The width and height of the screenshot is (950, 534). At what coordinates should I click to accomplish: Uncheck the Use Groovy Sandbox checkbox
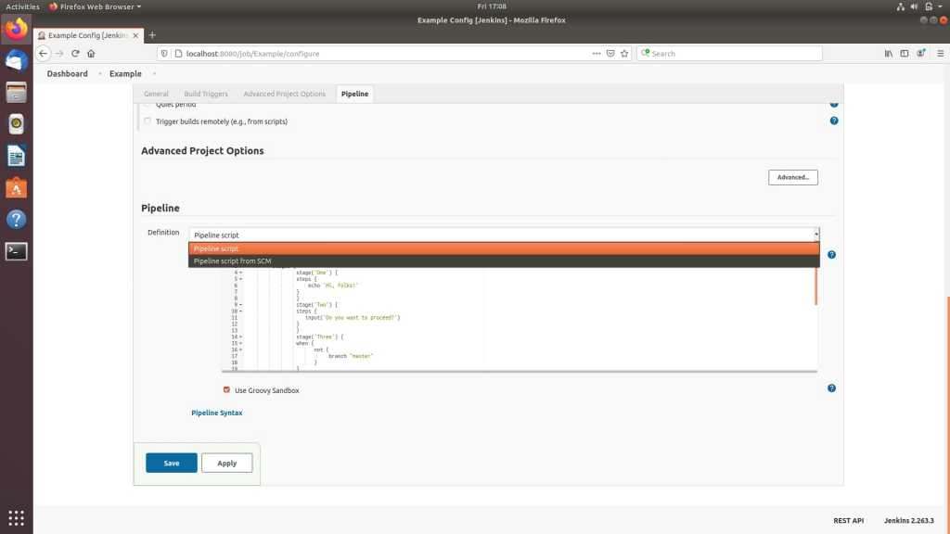click(226, 390)
